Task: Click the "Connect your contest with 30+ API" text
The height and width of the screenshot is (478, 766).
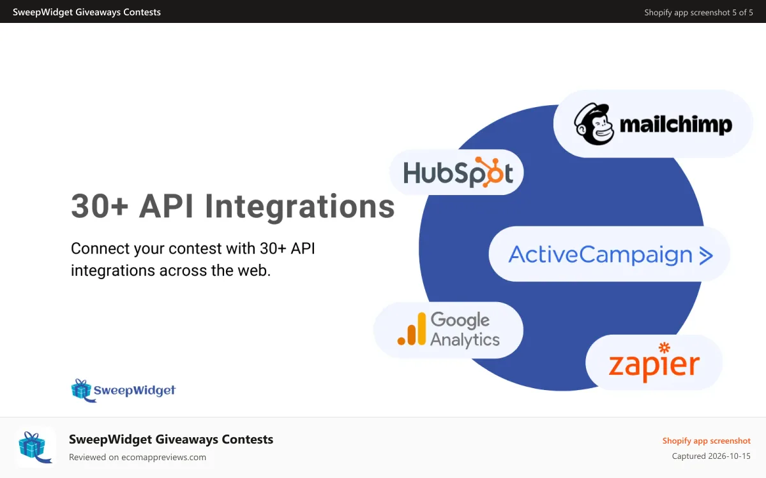Action: point(193,249)
